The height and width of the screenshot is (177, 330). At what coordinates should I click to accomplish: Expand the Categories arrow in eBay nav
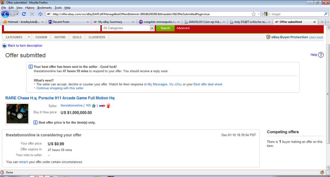(x=29, y=37)
